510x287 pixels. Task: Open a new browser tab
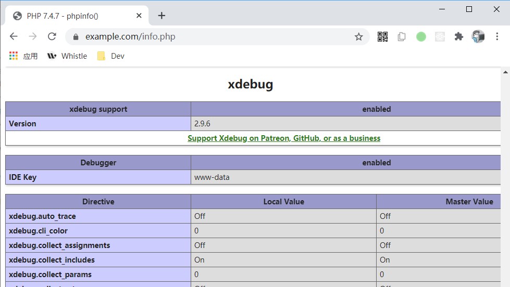161,16
